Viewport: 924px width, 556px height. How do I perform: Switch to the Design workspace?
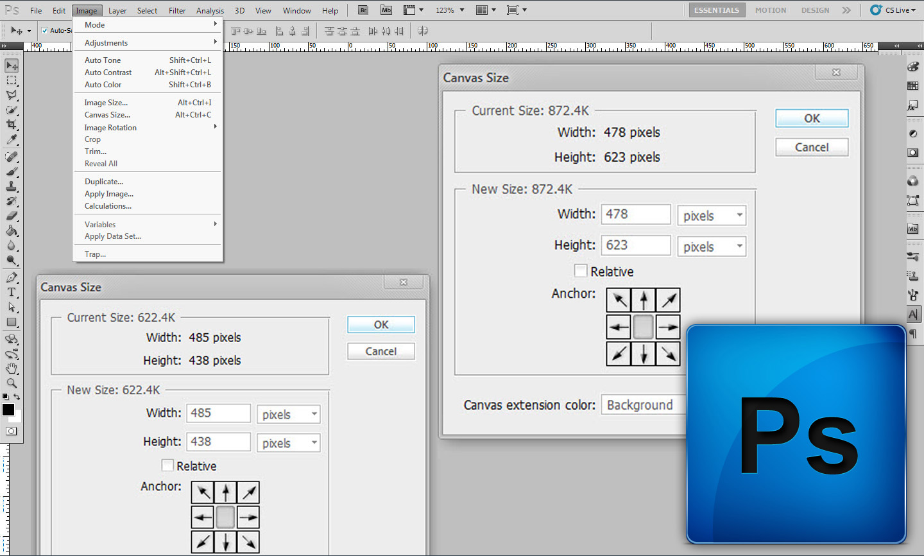point(815,10)
